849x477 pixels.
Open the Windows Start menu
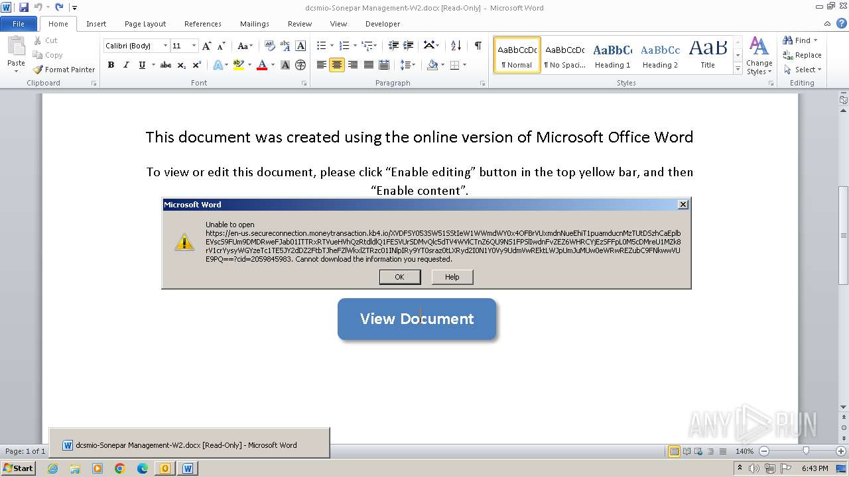point(18,468)
